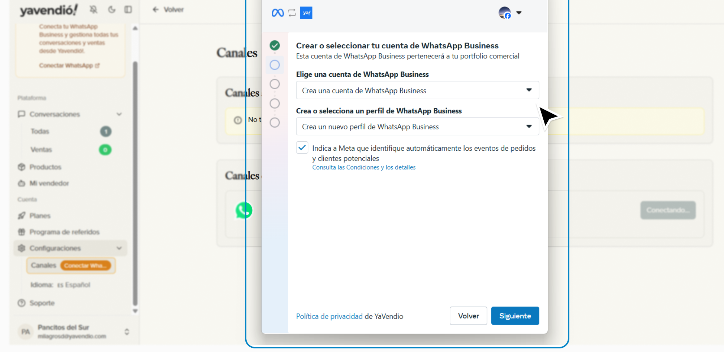The height and width of the screenshot is (352, 724).
Task: Toggle dark mode moon icon
Action: click(x=112, y=10)
